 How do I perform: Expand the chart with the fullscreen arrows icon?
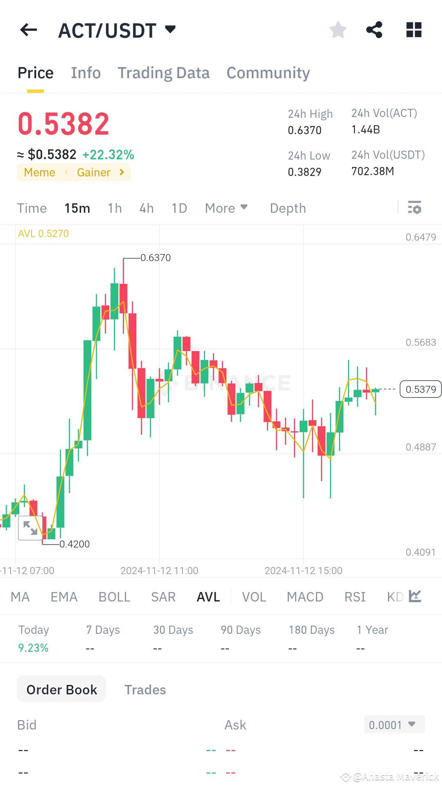[x=31, y=528]
